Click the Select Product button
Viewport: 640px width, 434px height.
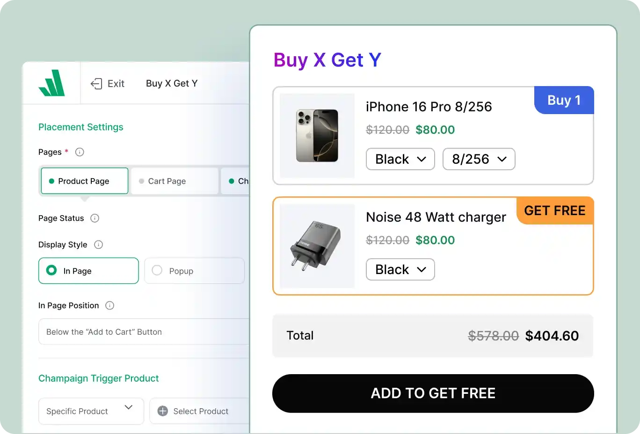pyautogui.click(x=200, y=411)
